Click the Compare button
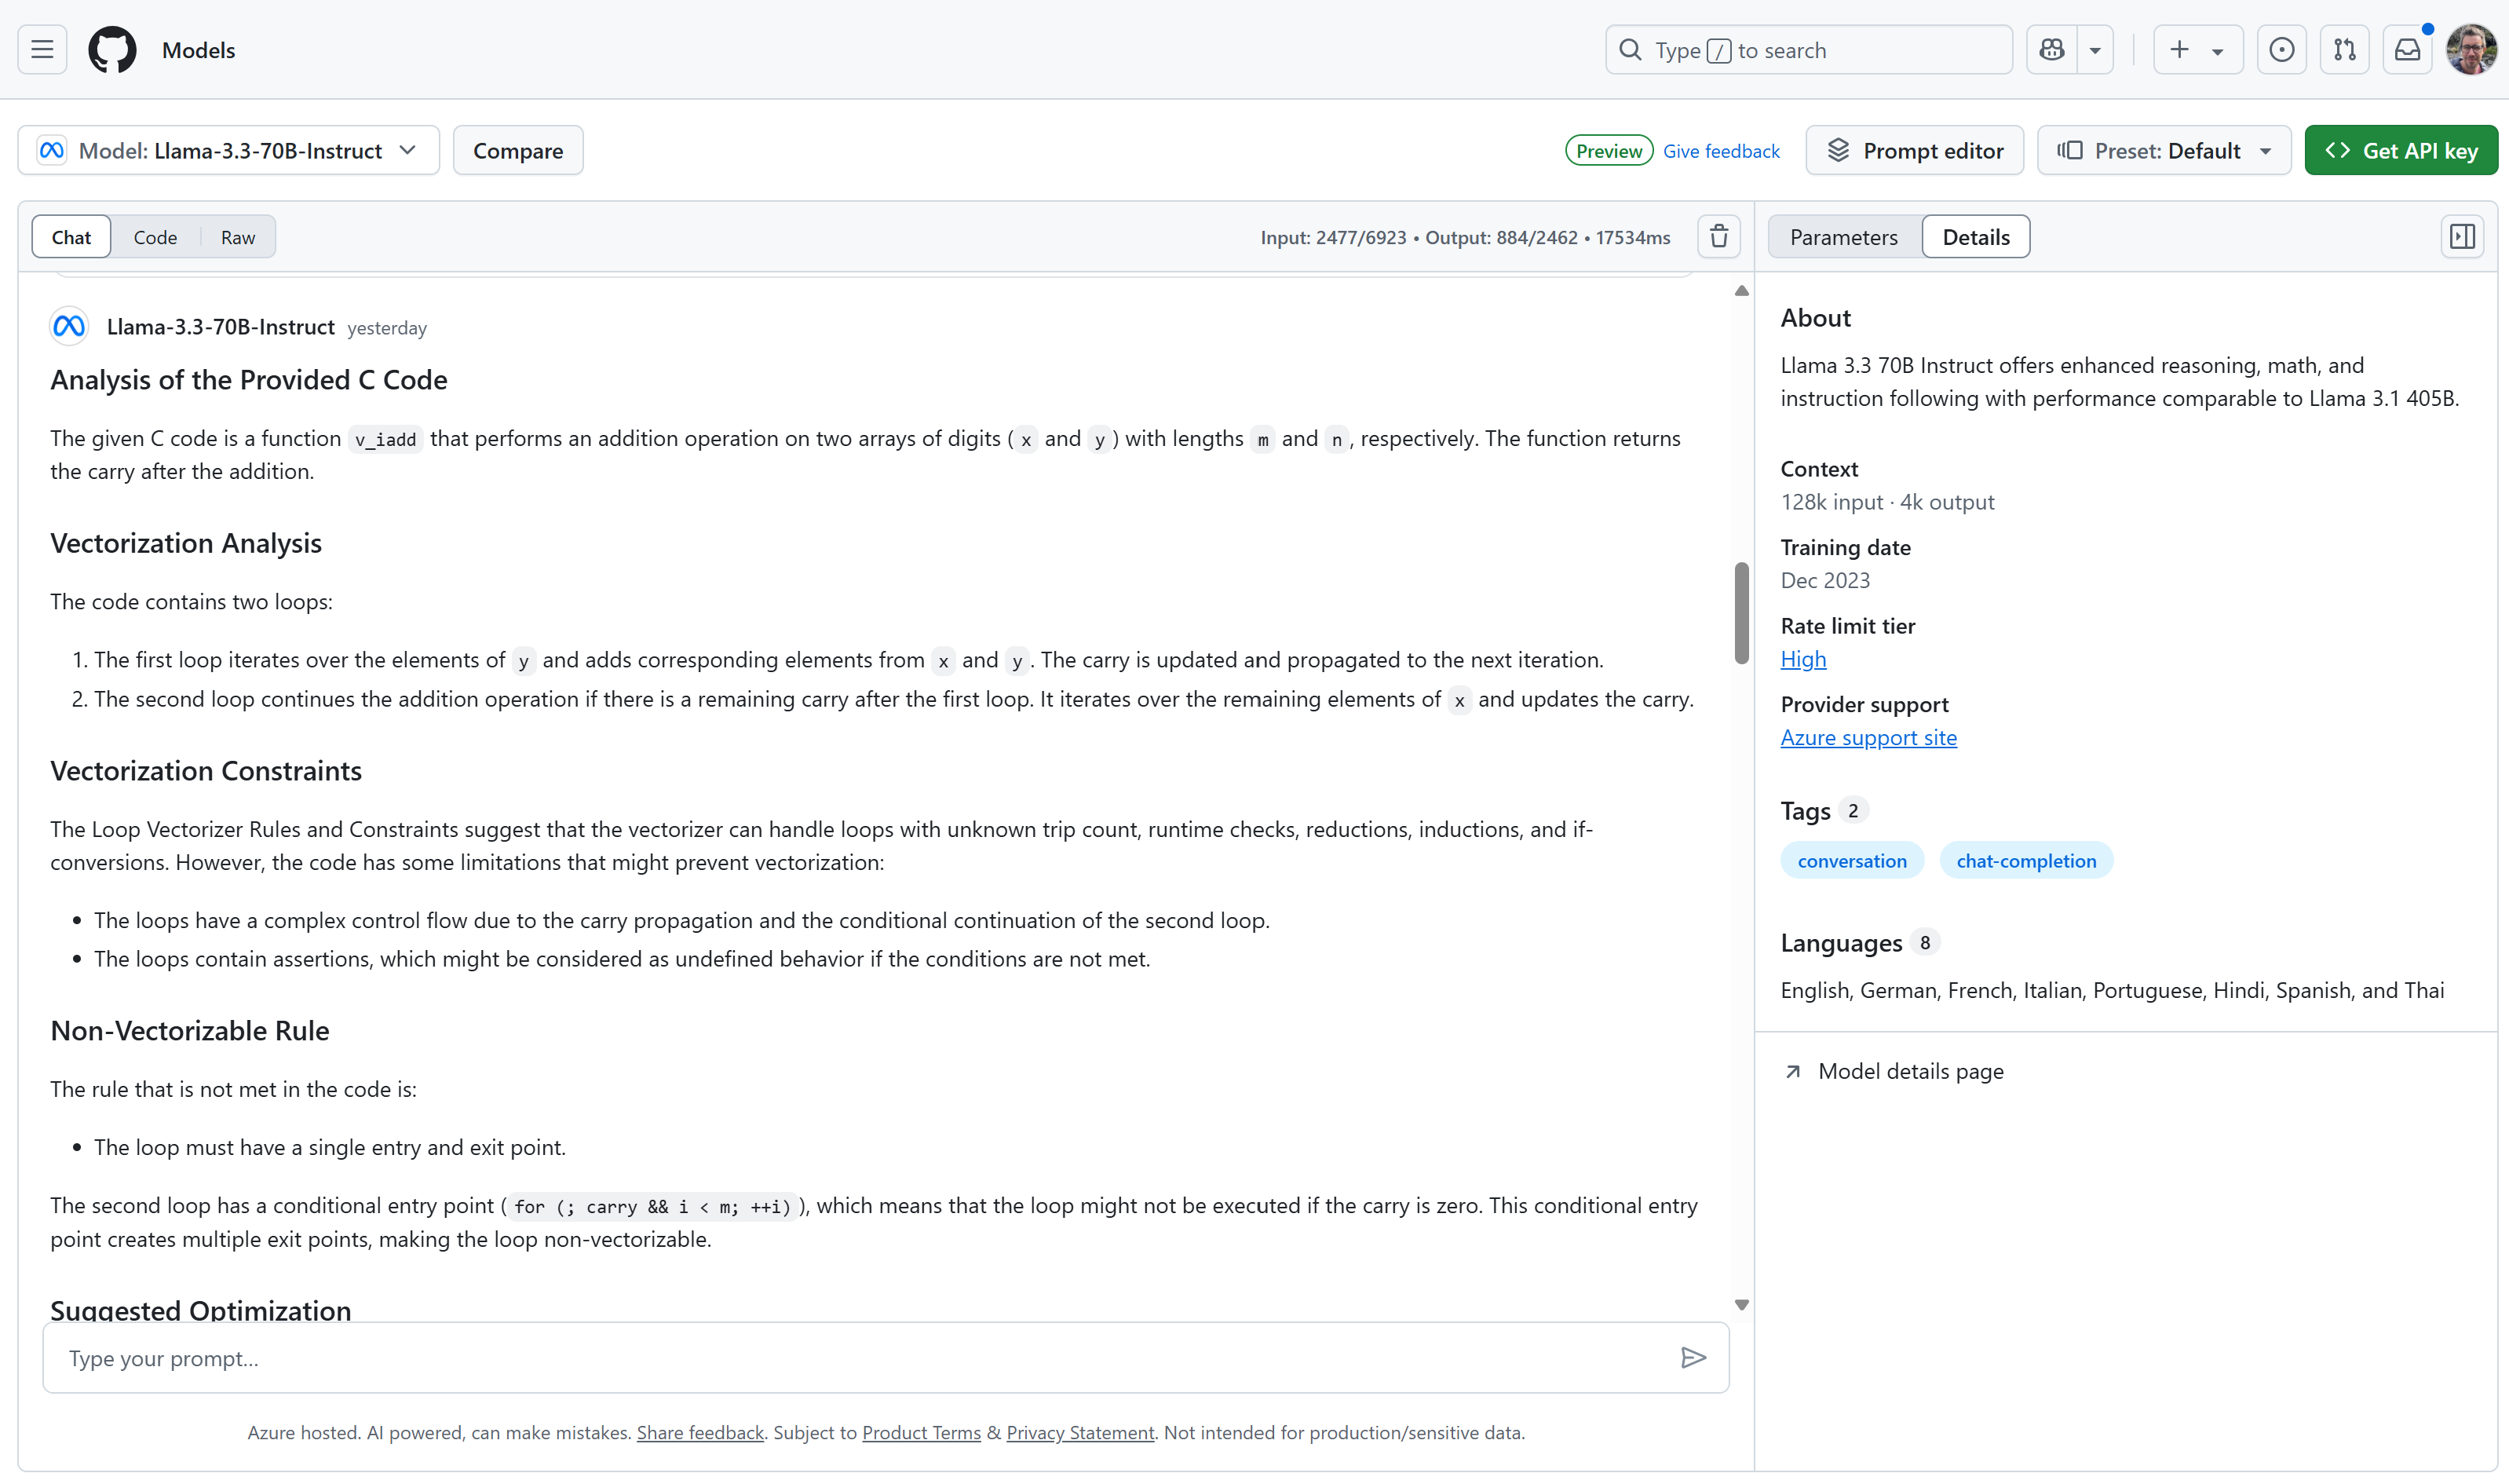This screenshot has height=1484, width=2509. click(518, 150)
